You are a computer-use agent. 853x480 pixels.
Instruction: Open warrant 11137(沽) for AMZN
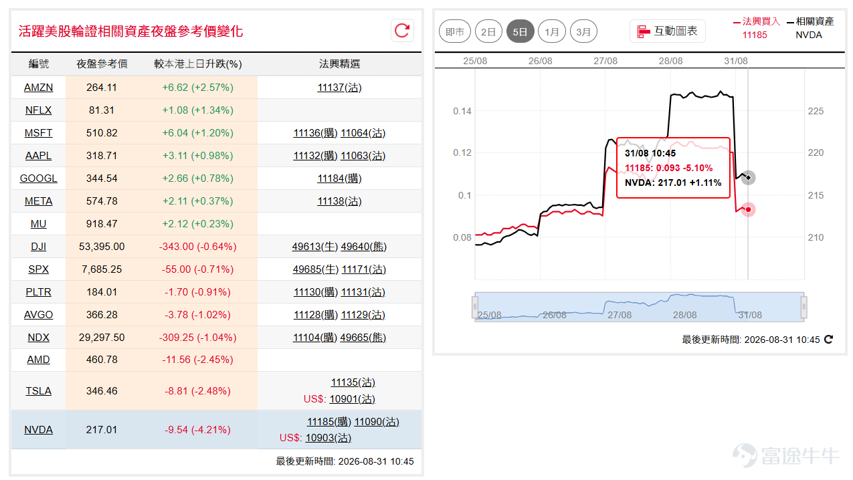(339, 88)
